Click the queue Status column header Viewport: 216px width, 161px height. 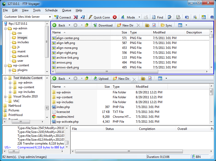pos(120,129)
